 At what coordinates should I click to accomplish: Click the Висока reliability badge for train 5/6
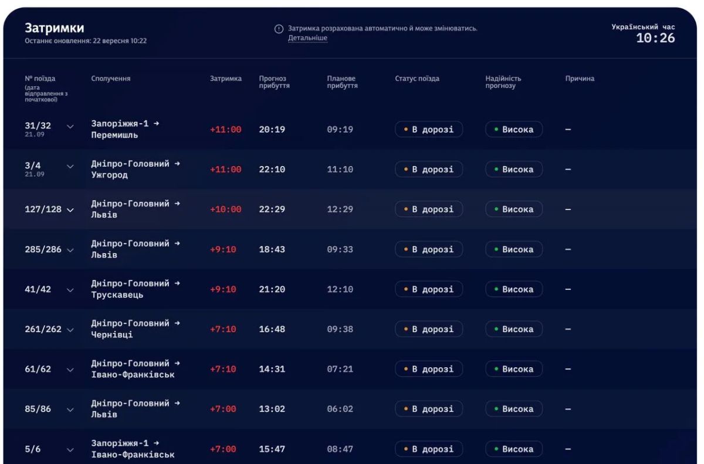click(514, 449)
